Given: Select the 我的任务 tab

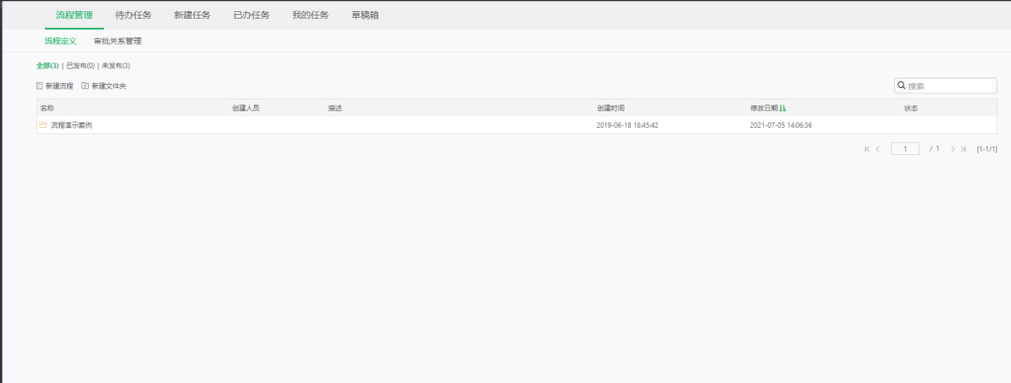Looking at the screenshot, I should coord(310,15).
